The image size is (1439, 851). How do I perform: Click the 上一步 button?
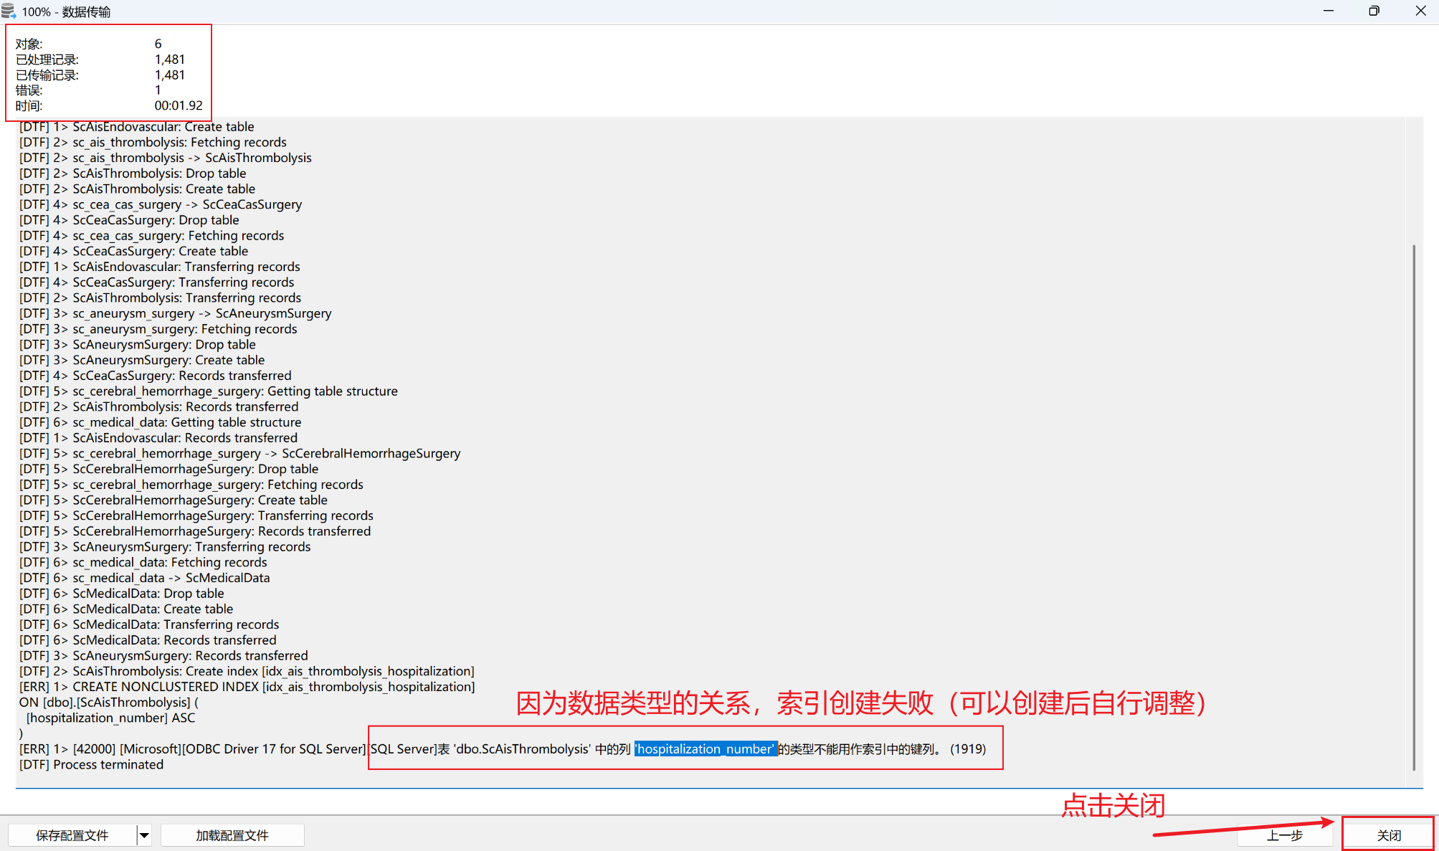click(1284, 835)
